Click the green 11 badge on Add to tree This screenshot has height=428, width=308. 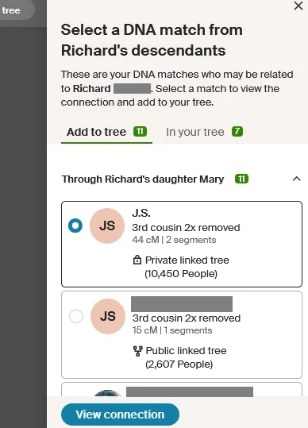point(140,132)
